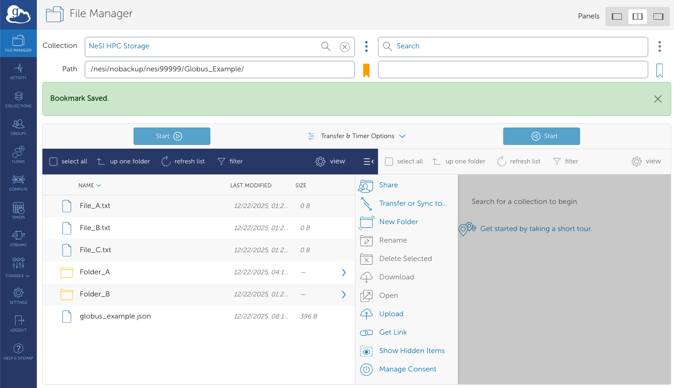Check the select all checkbox on left panel

coord(53,161)
